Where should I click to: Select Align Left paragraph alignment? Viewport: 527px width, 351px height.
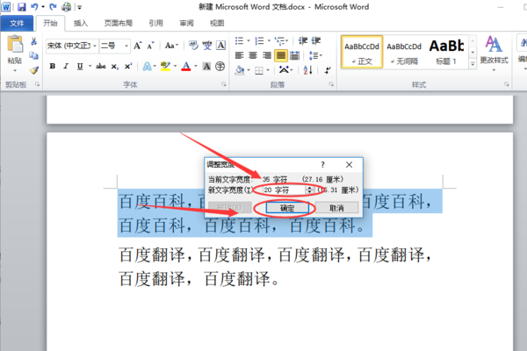click(x=239, y=55)
